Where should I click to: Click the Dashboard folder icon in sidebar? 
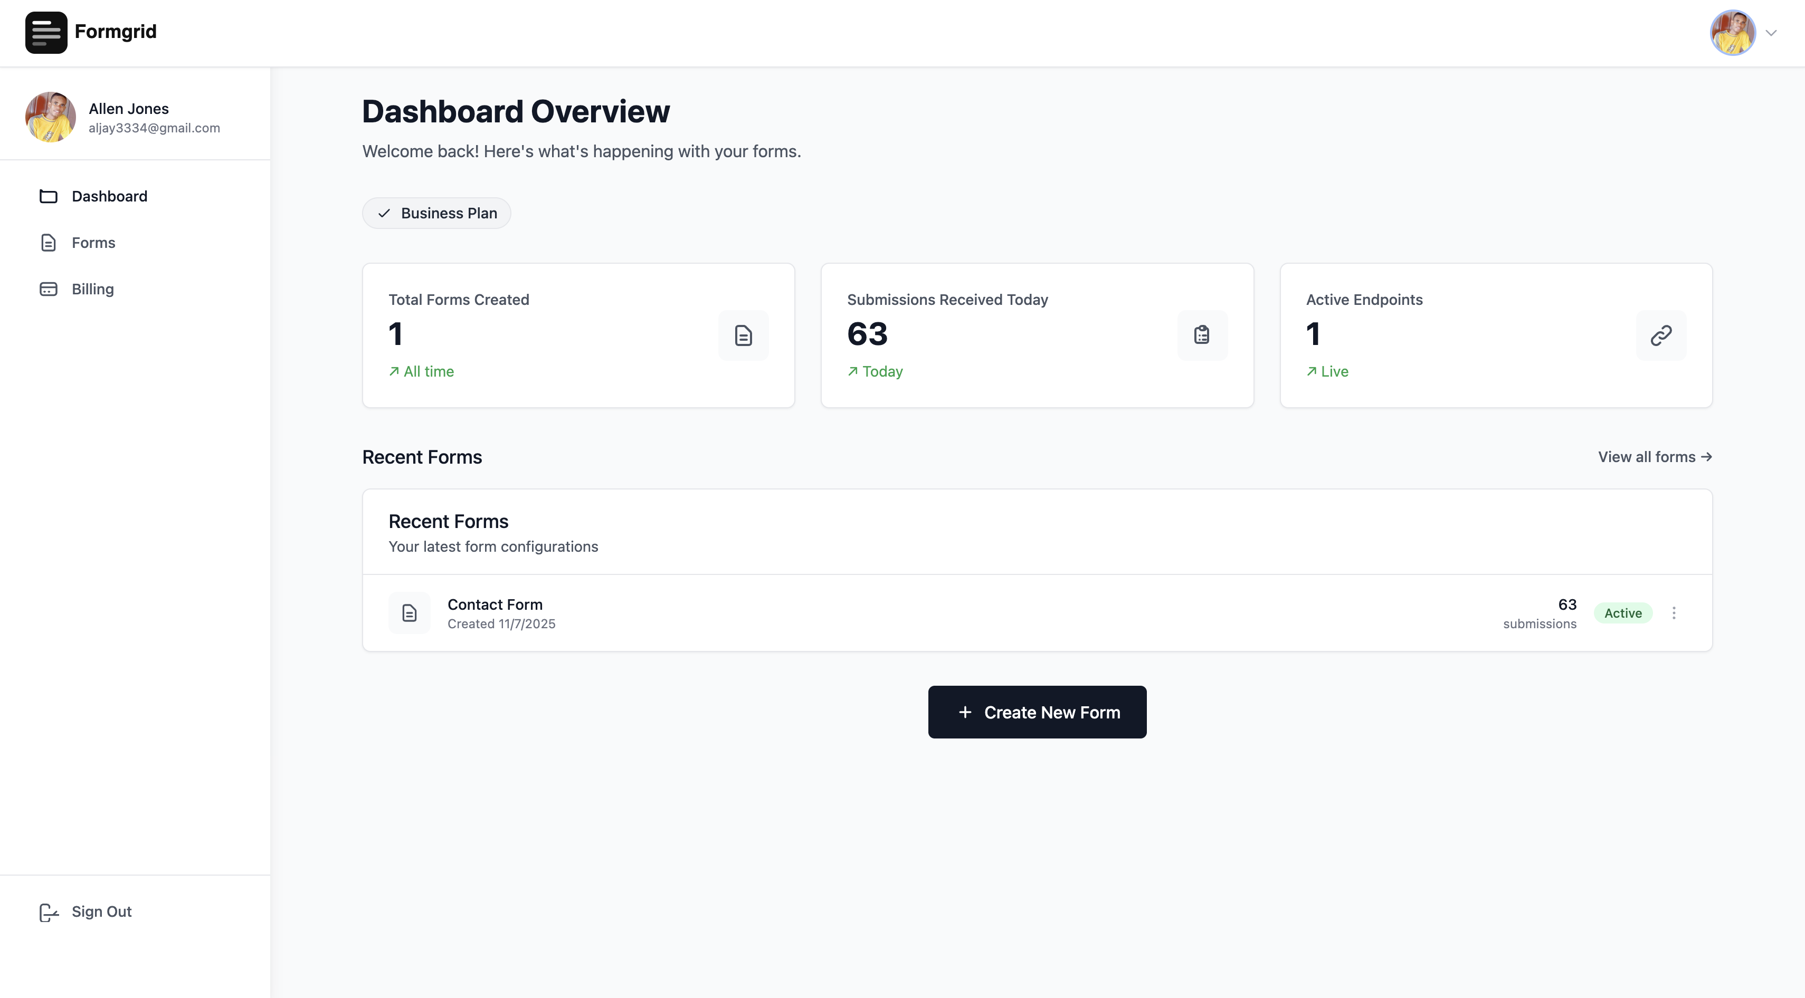coord(49,197)
